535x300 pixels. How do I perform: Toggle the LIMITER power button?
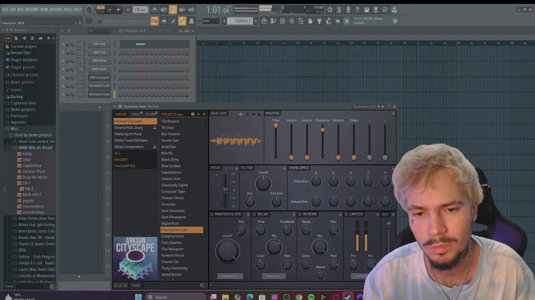coord(346,214)
